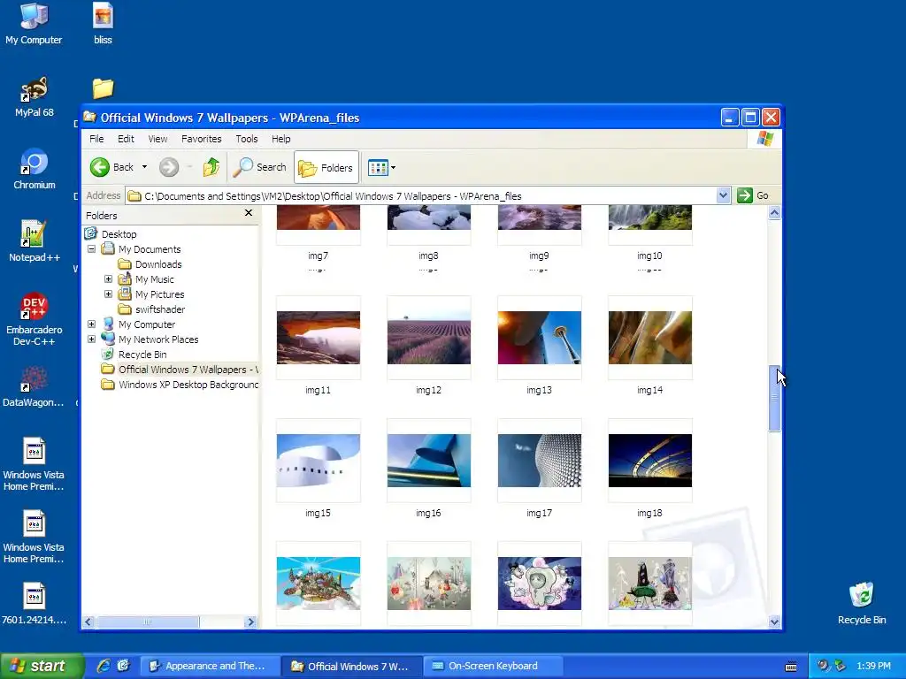Click the img10 file name
906x679 pixels.
pos(649,256)
